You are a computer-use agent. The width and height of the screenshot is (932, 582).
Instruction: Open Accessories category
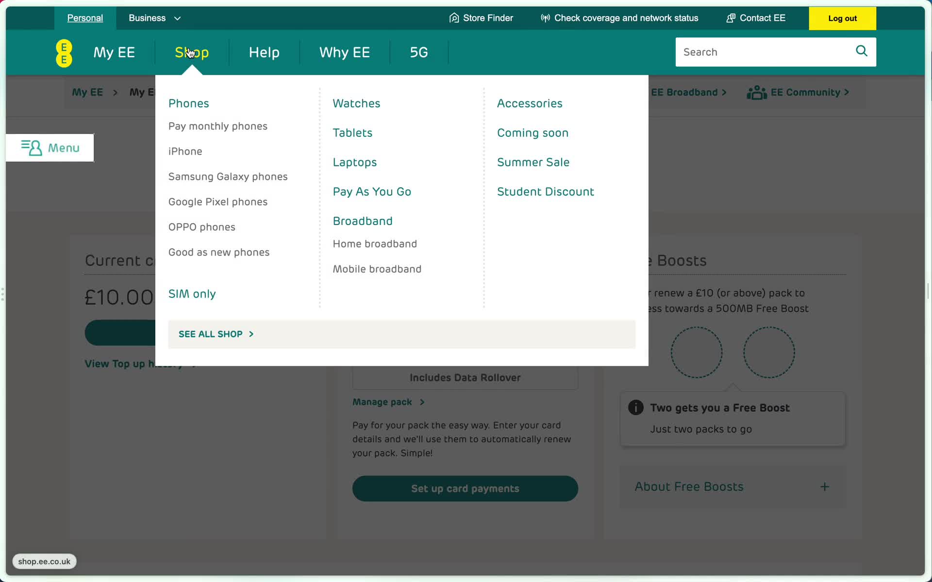(x=530, y=103)
